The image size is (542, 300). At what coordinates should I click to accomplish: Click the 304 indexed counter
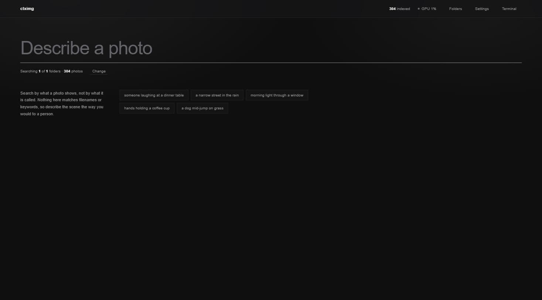pos(399,8)
